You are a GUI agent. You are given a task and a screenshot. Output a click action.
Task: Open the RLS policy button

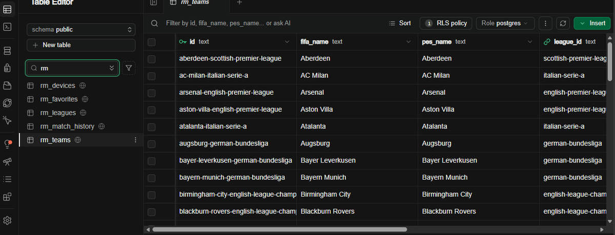pyautogui.click(x=446, y=23)
